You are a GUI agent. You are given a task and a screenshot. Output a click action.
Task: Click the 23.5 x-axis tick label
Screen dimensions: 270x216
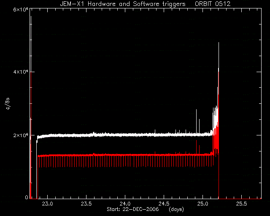(x=86, y=204)
